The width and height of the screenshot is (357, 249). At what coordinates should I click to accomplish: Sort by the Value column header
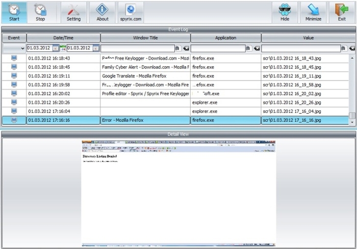[x=308, y=38]
